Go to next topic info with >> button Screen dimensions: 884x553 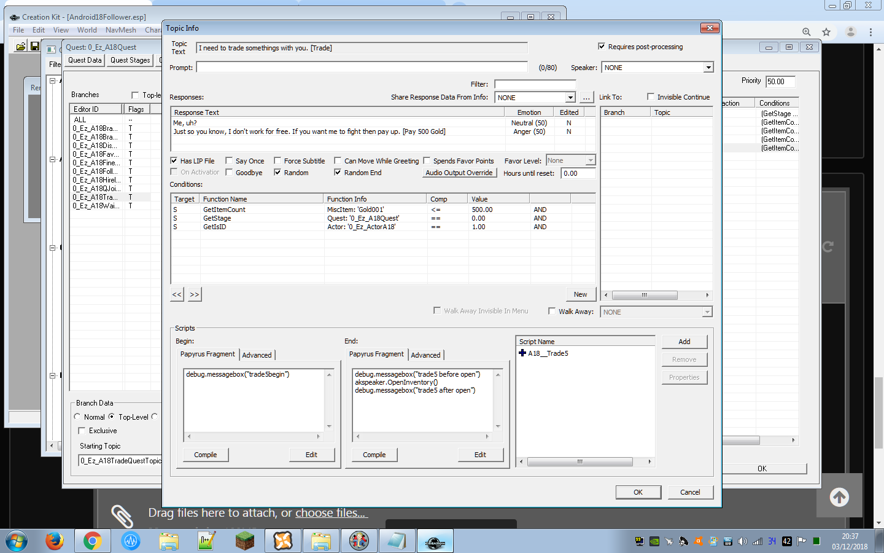click(195, 294)
